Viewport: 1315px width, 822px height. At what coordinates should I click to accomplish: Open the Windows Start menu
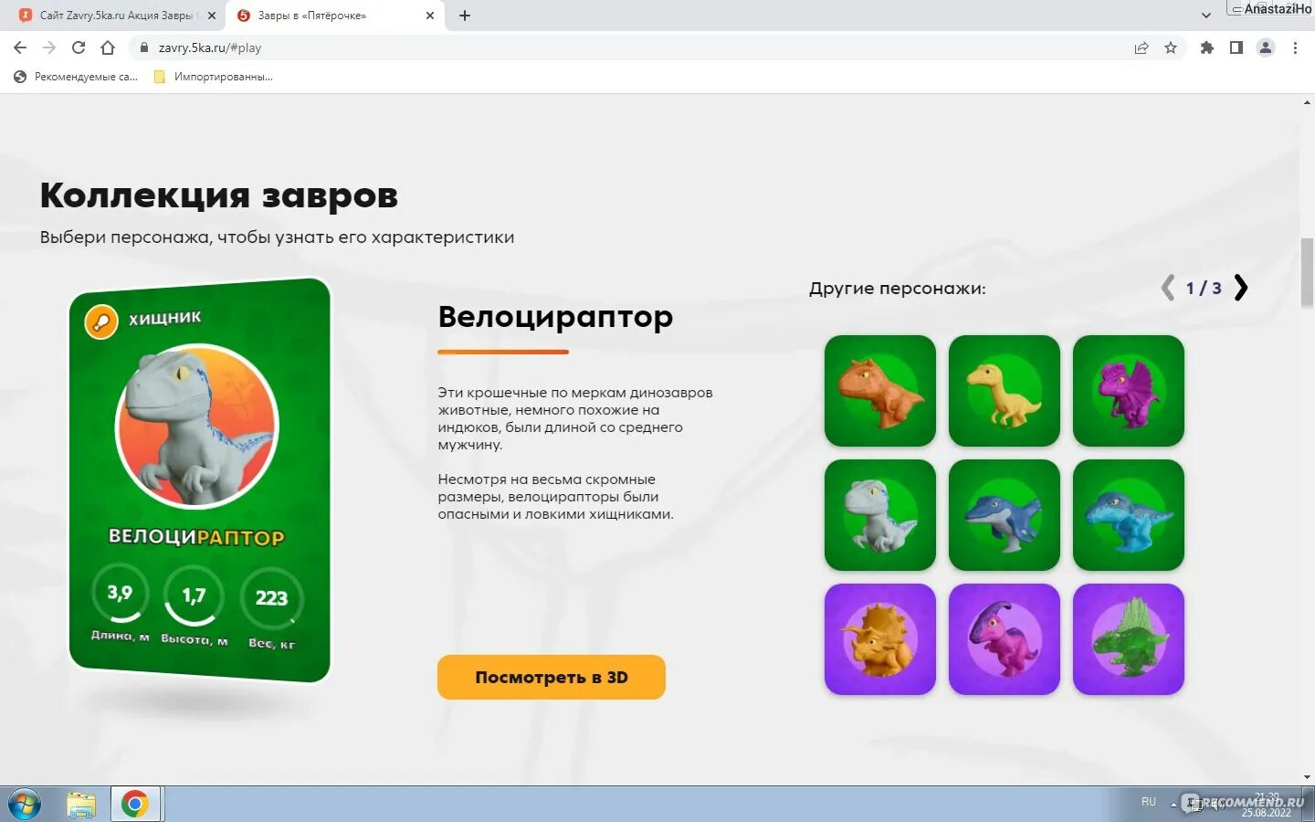[25, 805]
